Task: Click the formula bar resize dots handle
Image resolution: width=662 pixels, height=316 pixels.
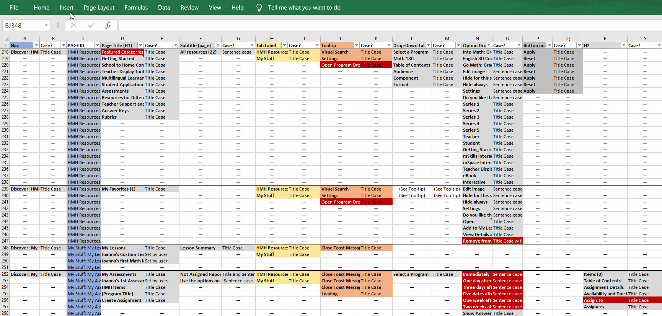Action: click(58, 25)
